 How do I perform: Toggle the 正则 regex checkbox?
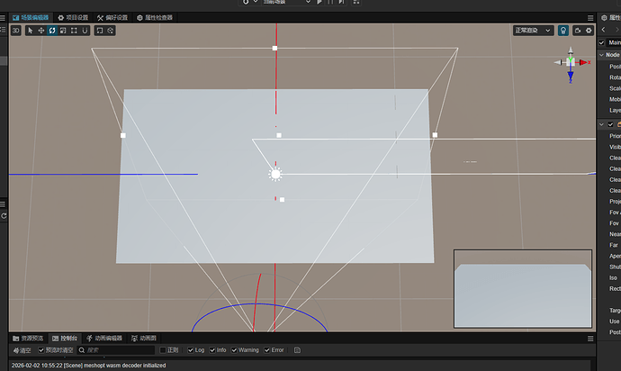point(162,350)
